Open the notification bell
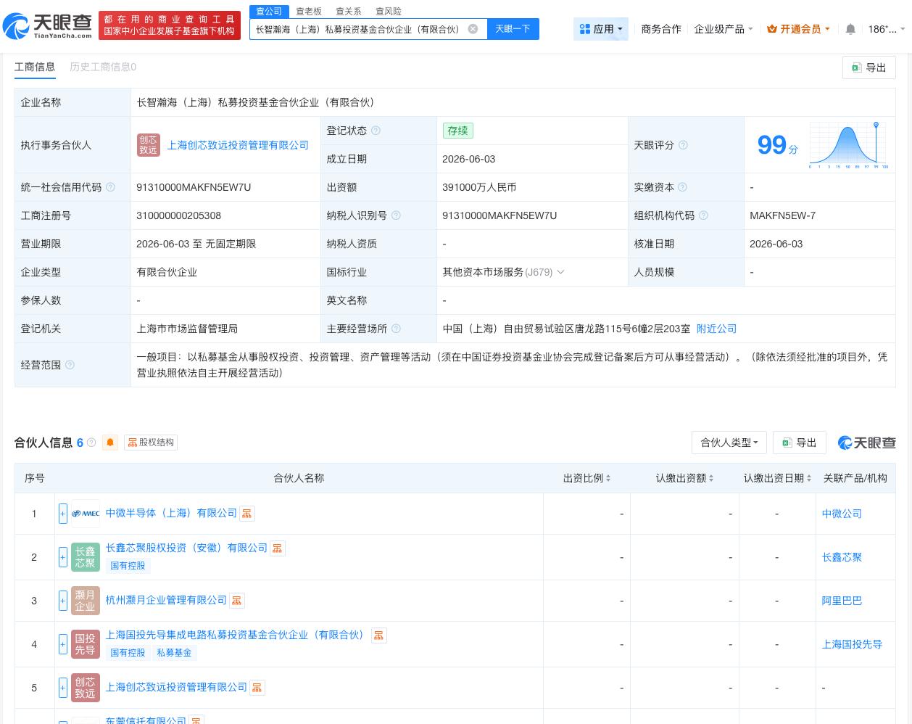This screenshot has width=912, height=724. coord(850,29)
